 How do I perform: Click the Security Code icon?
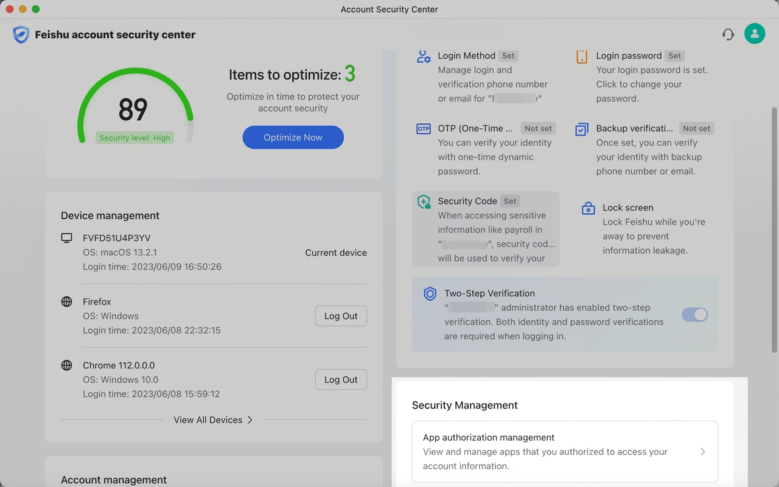(424, 201)
